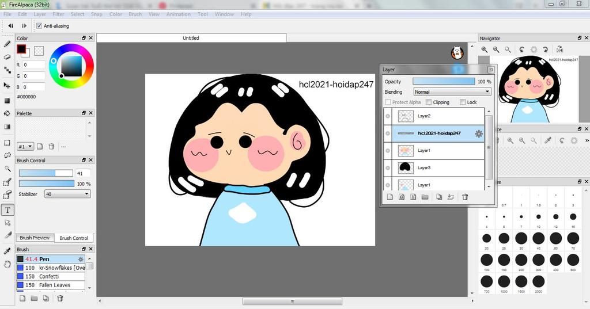Select the Move tool in the toolbox
This screenshot has height=309, width=590.
(7, 85)
